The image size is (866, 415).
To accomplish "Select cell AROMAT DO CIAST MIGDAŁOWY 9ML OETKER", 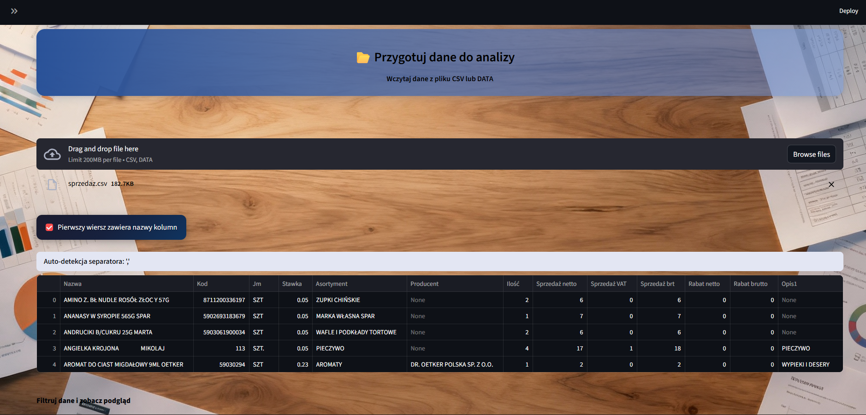I will click(x=126, y=364).
